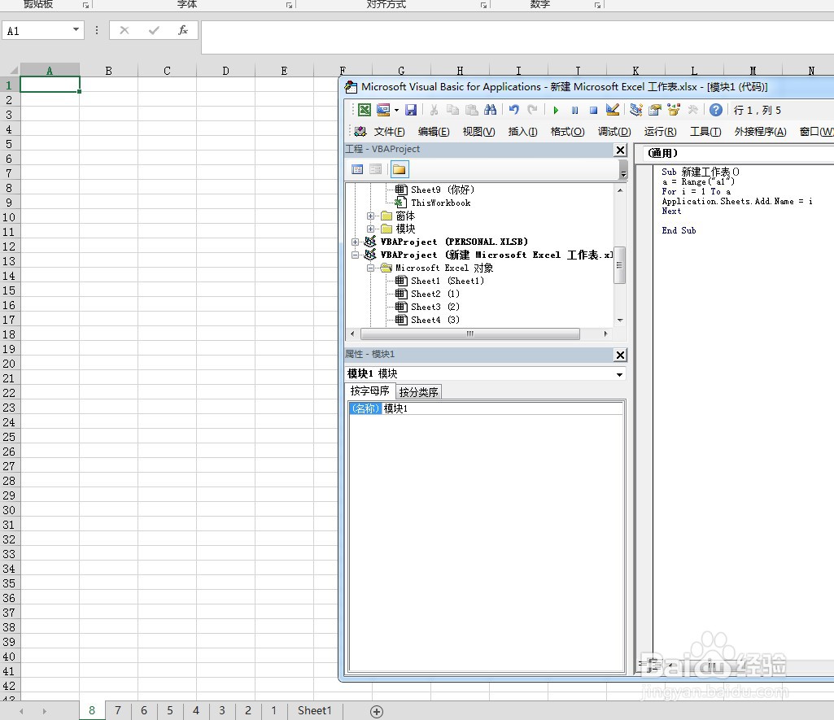Screen dimensions: 834x720
Task: Click the Cut scissors icon
Action: [434, 110]
